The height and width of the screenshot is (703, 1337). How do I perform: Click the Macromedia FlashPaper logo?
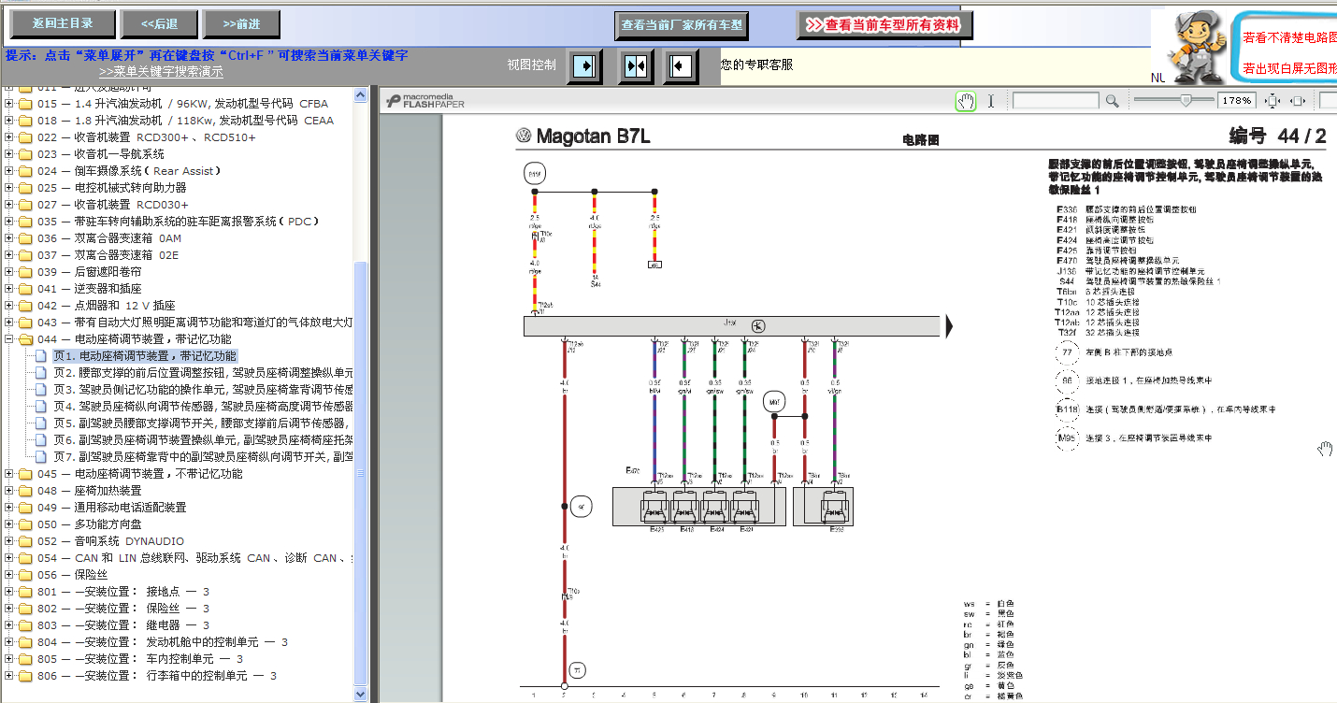425,101
